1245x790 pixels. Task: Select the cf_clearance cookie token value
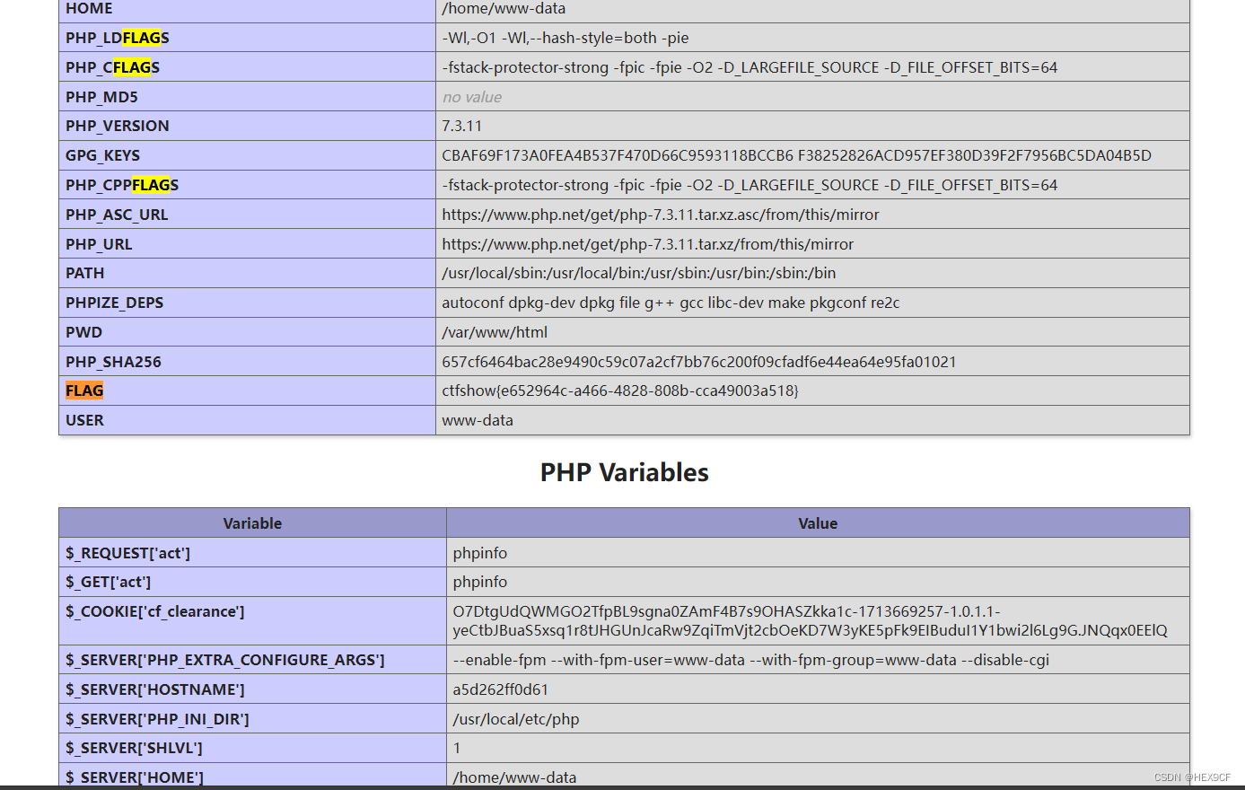(x=811, y=621)
